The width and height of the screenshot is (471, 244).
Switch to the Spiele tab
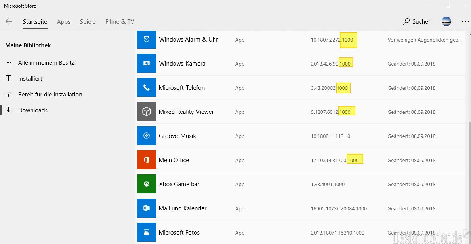(x=88, y=22)
